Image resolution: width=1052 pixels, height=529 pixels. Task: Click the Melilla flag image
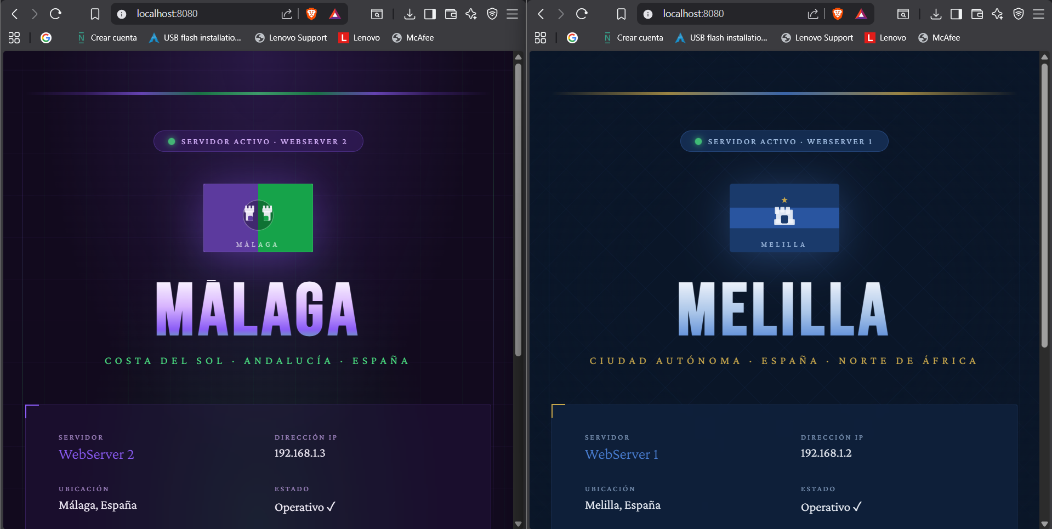coord(784,218)
